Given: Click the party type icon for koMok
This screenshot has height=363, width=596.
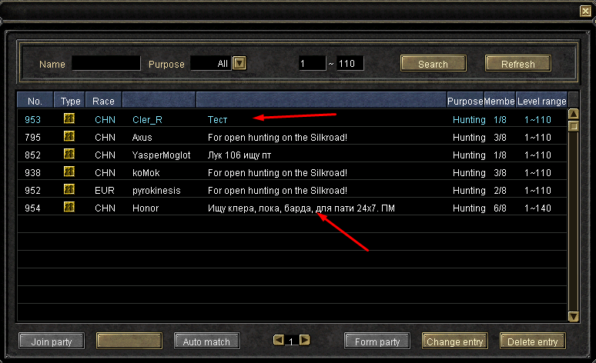Looking at the screenshot, I should click(x=69, y=172).
